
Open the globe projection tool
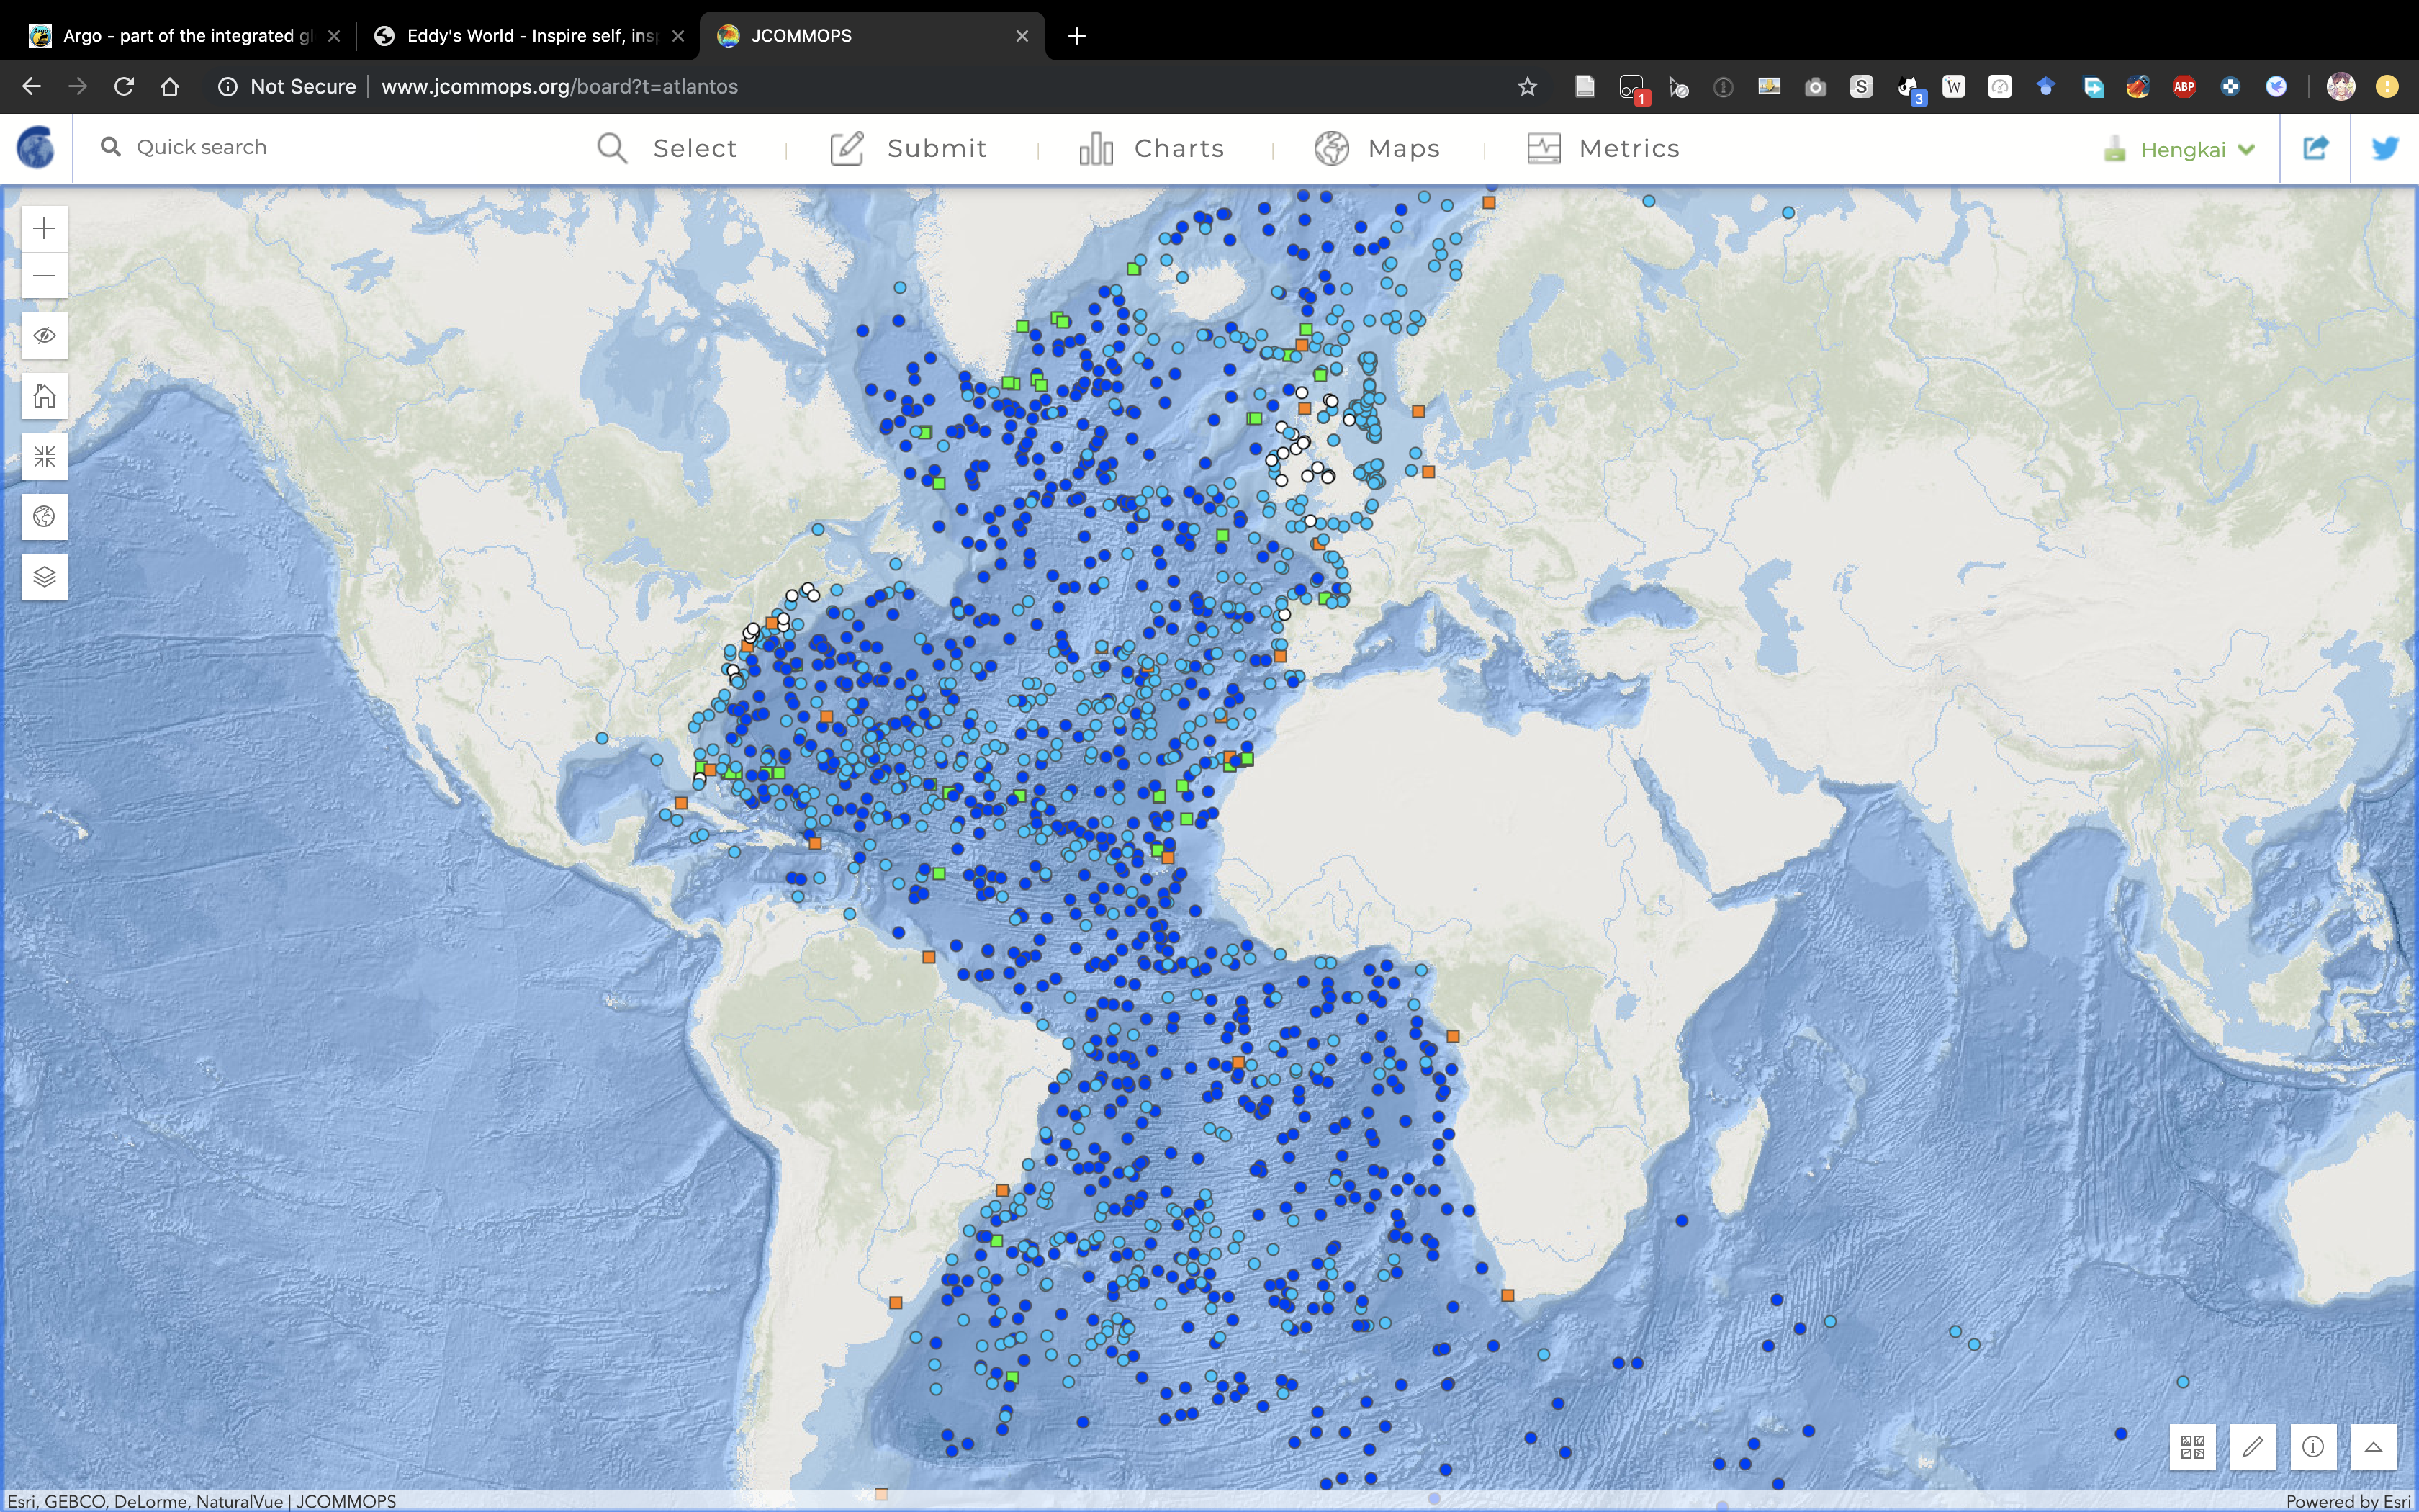point(44,517)
